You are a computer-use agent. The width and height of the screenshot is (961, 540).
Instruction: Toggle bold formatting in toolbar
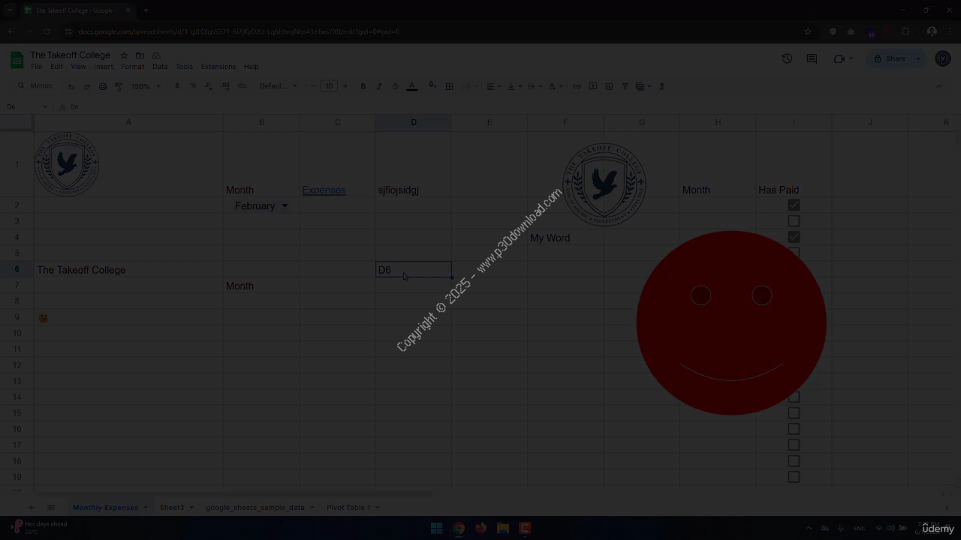pos(363,86)
